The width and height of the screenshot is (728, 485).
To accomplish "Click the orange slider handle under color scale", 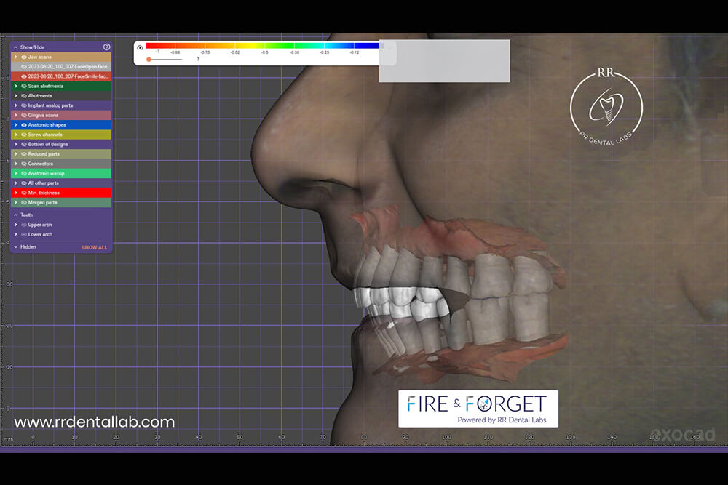I will click(x=149, y=59).
